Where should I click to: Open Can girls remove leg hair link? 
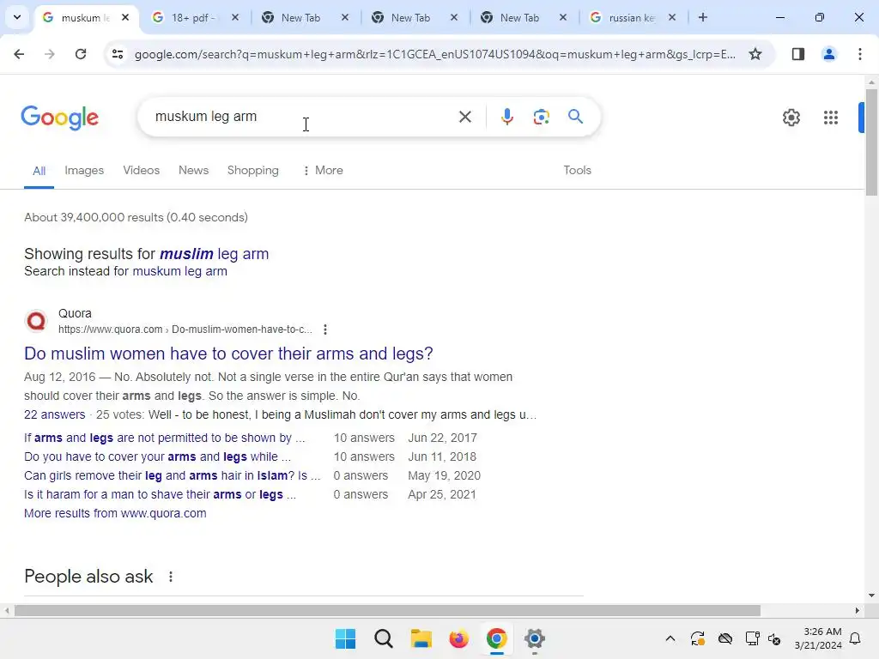(172, 475)
